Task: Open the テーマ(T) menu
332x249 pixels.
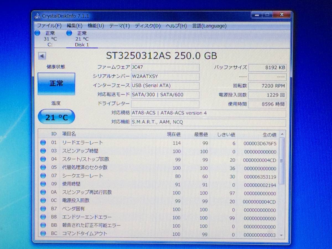Action: click(x=119, y=26)
